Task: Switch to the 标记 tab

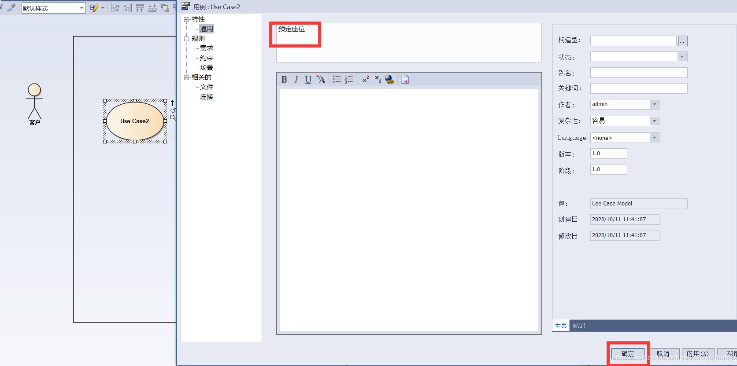Action: (x=579, y=326)
